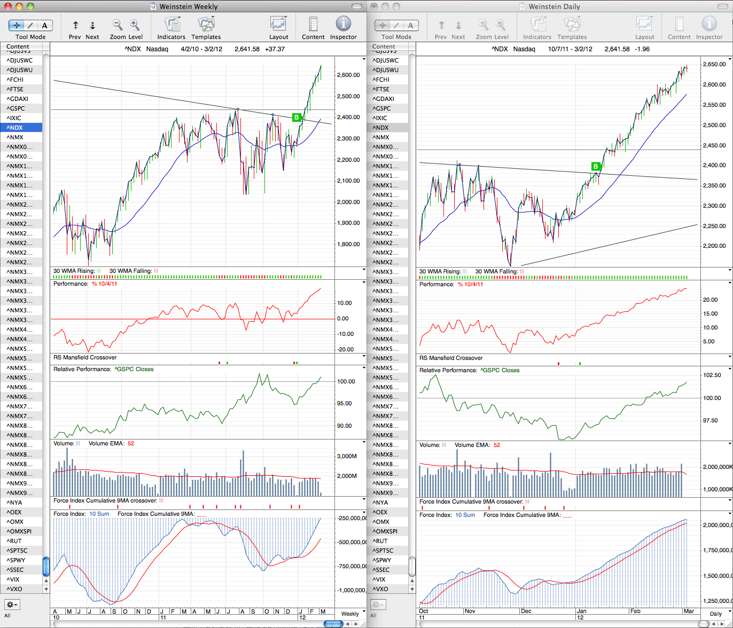Click Next arrow in Weinstein Weekly toolbar

(92, 25)
